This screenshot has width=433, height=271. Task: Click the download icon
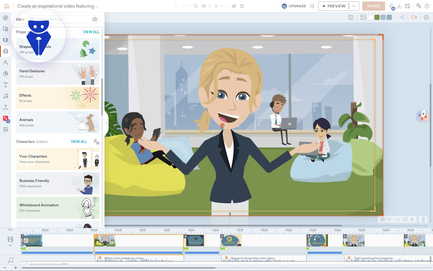coord(399,6)
